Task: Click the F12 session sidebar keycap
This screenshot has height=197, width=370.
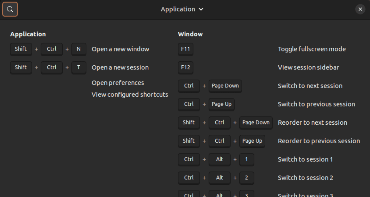Action: click(x=185, y=68)
